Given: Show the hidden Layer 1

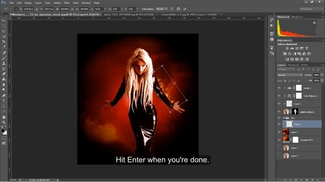Looking at the screenshot, I should tap(279, 148).
